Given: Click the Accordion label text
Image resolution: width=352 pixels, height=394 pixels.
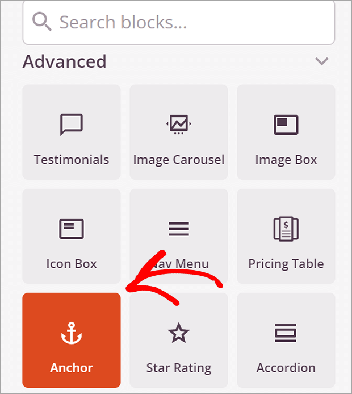Looking at the screenshot, I should tap(286, 368).
